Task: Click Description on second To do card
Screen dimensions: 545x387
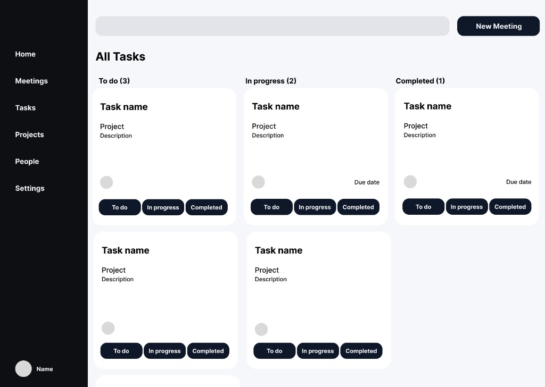Action: [x=118, y=280]
